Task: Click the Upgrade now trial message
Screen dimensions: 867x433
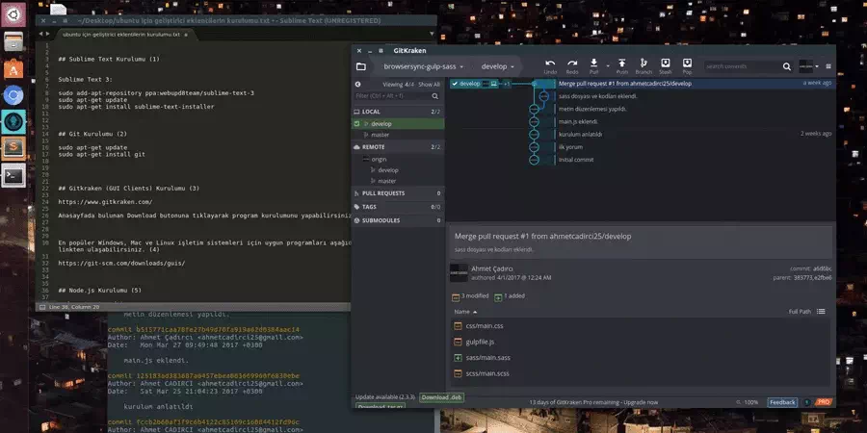Action: point(593,402)
